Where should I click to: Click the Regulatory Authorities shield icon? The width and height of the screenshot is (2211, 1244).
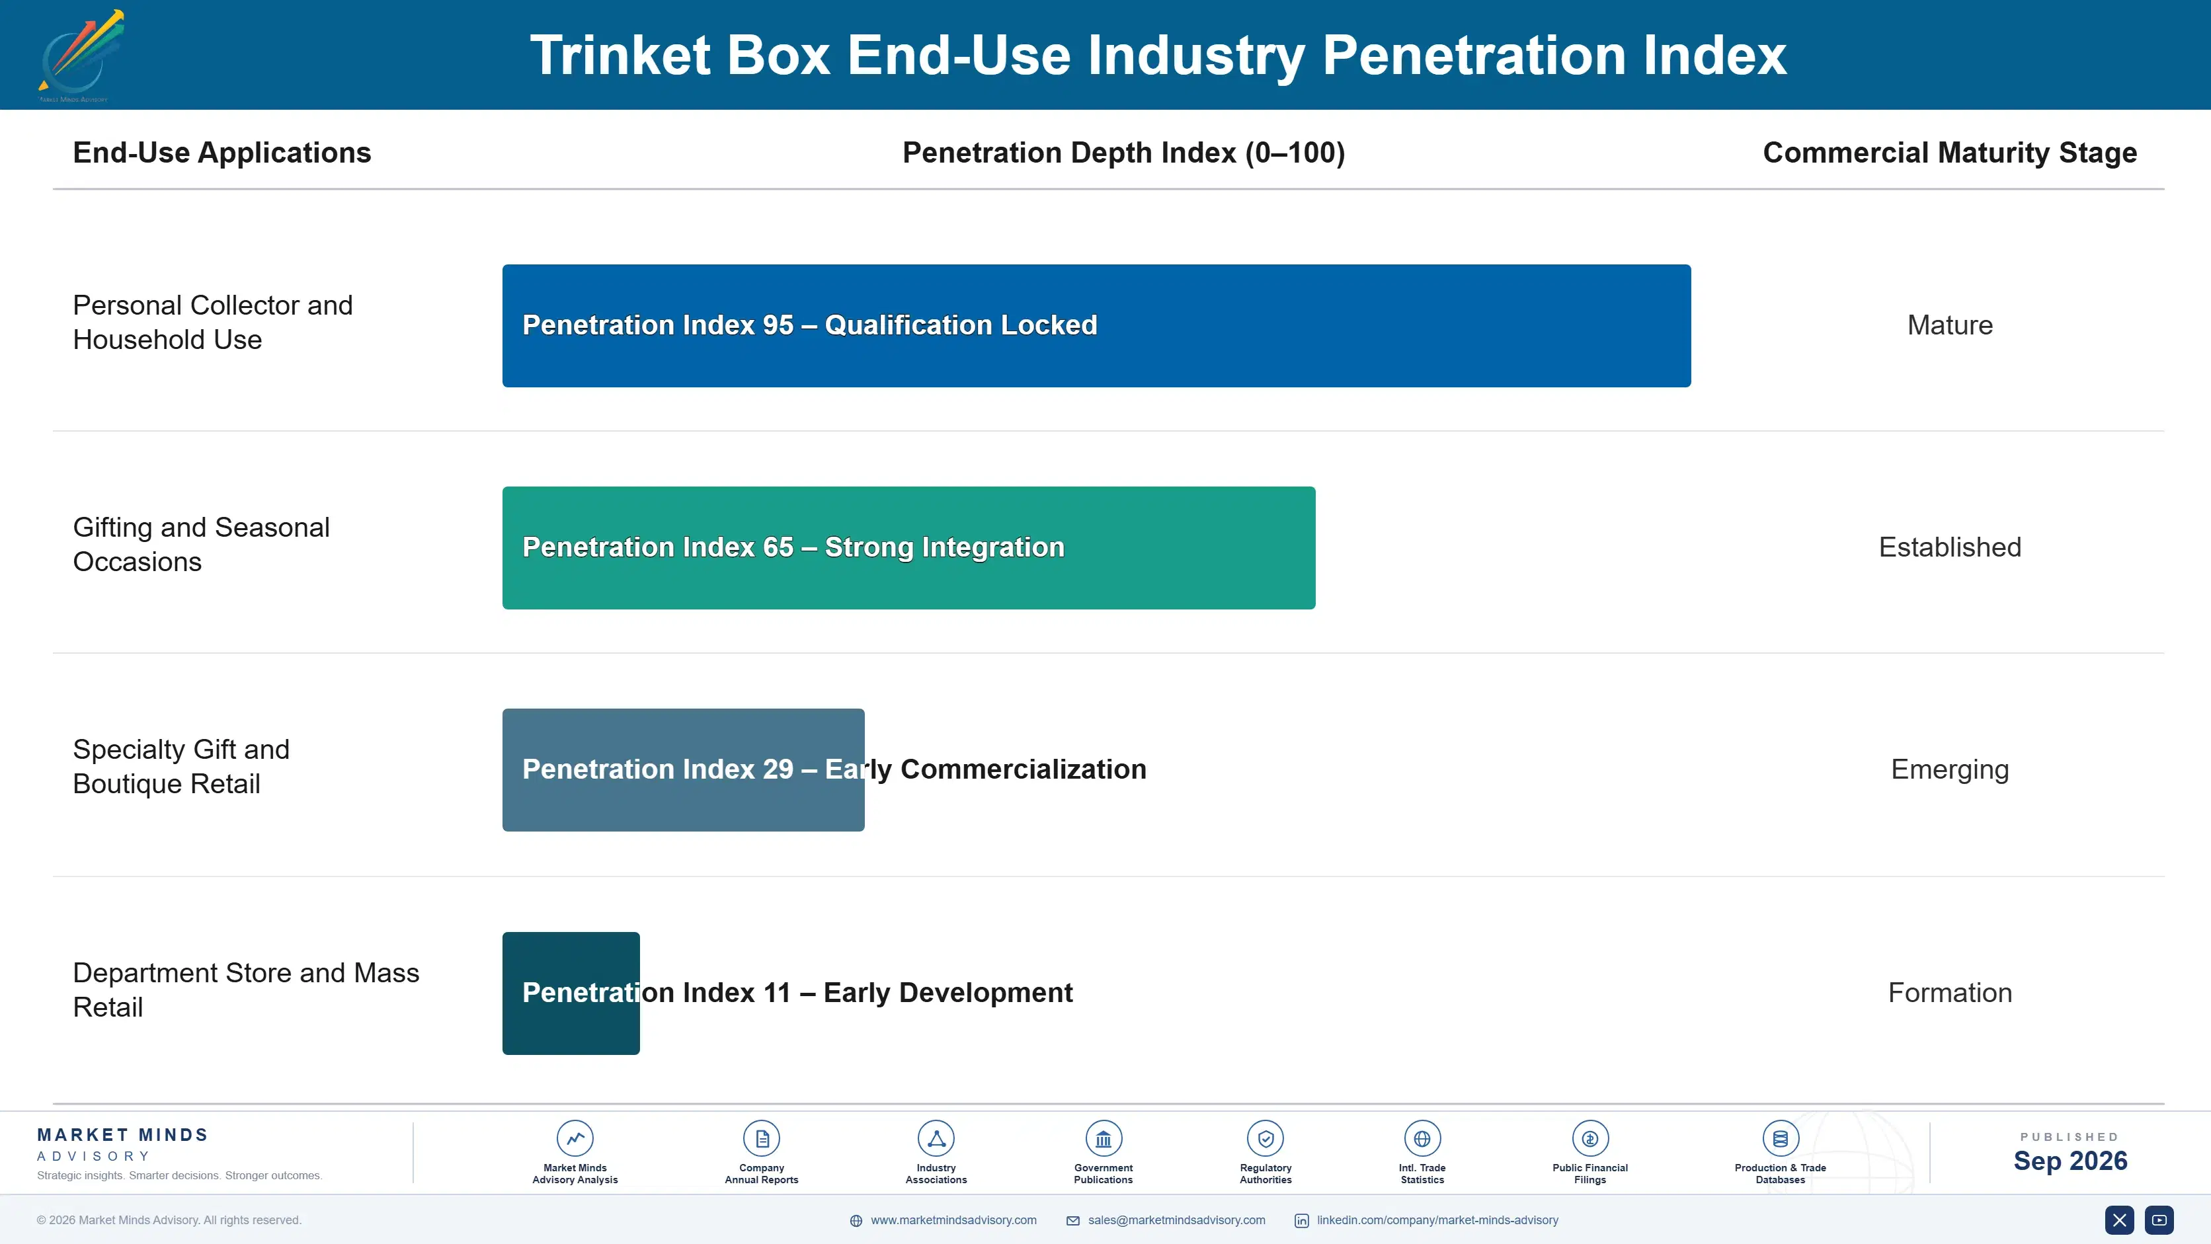click(1265, 1138)
